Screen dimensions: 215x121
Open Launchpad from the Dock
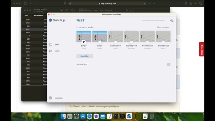click(70, 116)
